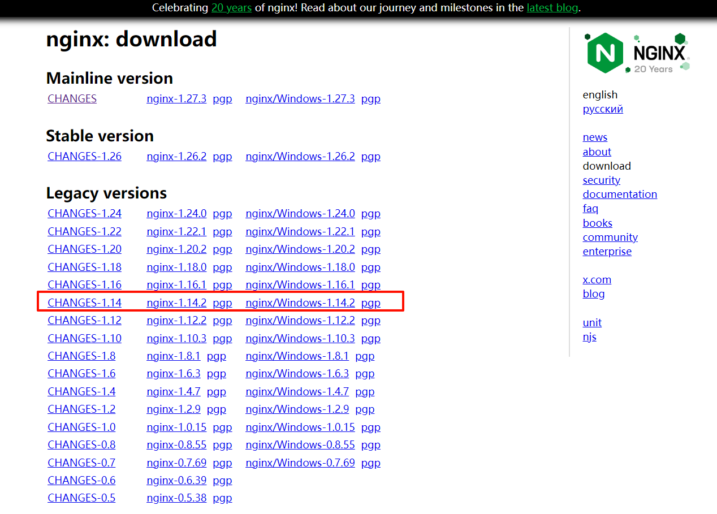Open CHANGES-1.20 link
Viewport: 717px width, 514px height.
click(85, 249)
